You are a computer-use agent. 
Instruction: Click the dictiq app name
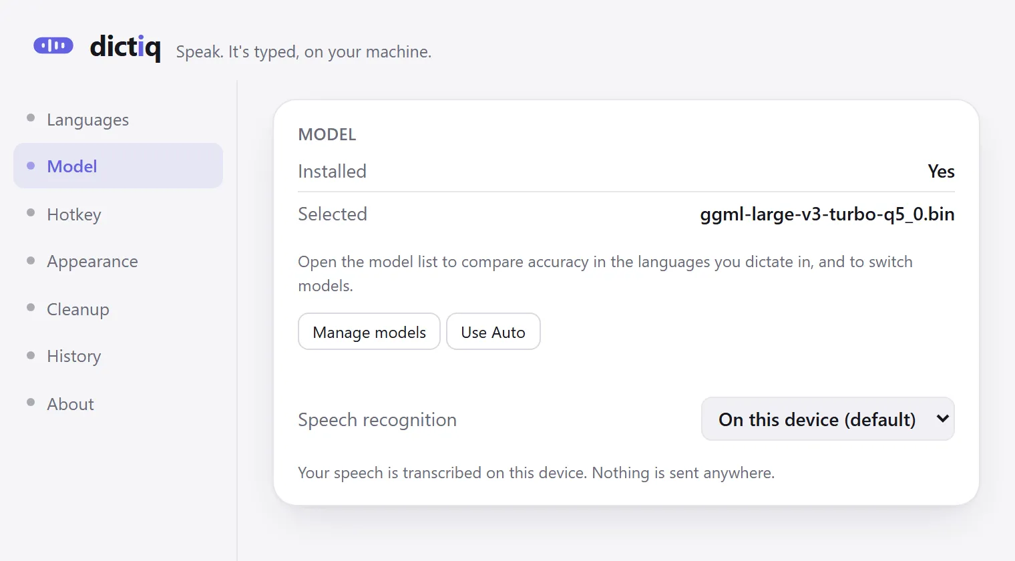click(x=126, y=47)
